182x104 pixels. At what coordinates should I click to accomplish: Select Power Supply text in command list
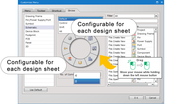point(145,41)
